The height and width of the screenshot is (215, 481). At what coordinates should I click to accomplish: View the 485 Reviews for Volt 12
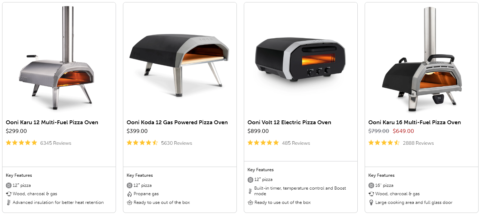[x=296, y=143]
